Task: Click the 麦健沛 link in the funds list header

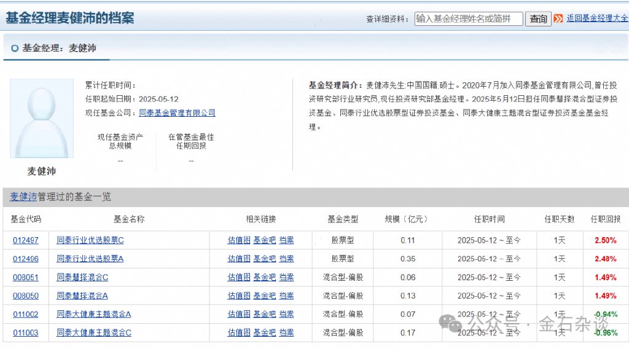Action: click(x=23, y=197)
